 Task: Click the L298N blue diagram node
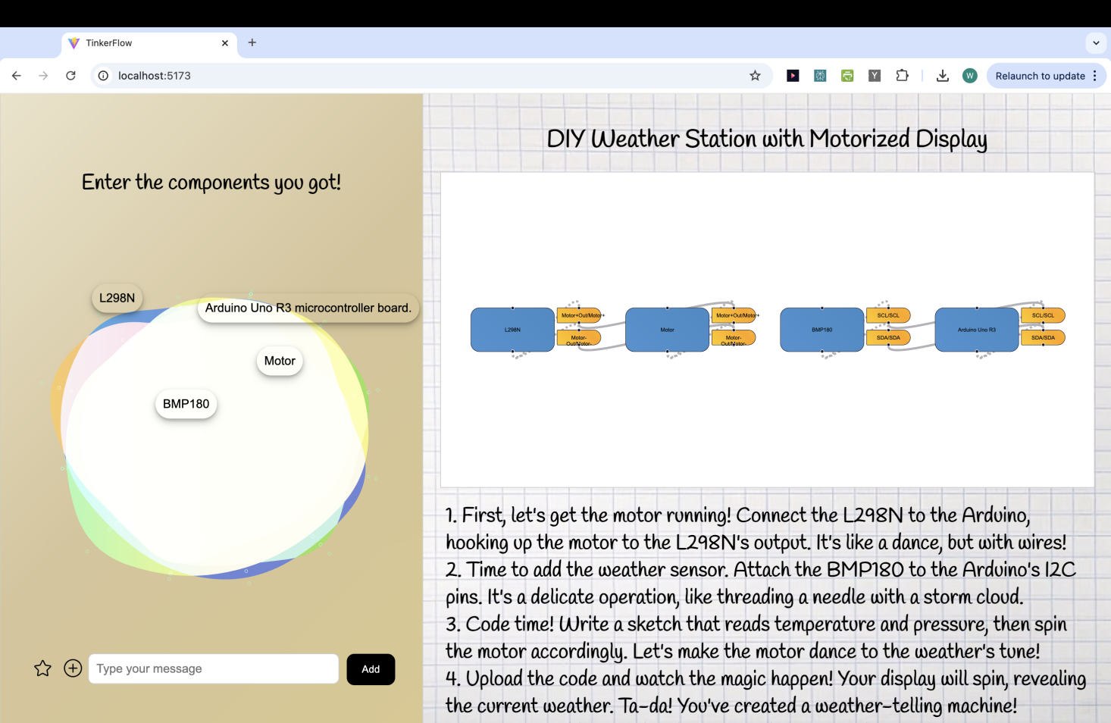(x=512, y=330)
